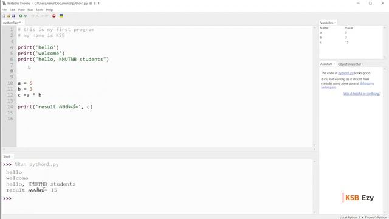Open python1.py link in Assistant panel
The image size is (389, 219).
[346, 73]
